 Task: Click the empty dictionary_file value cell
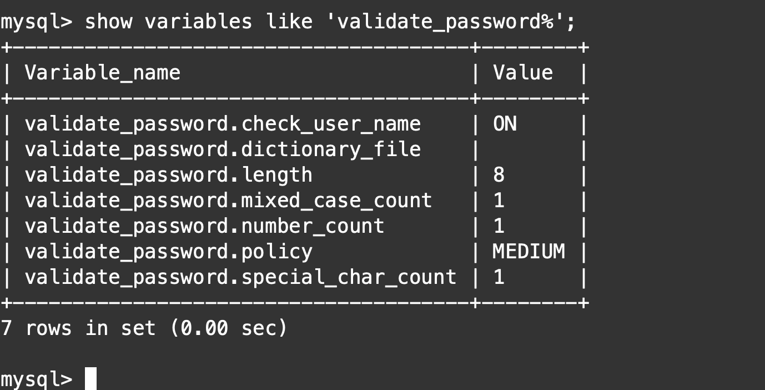(x=527, y=149)
